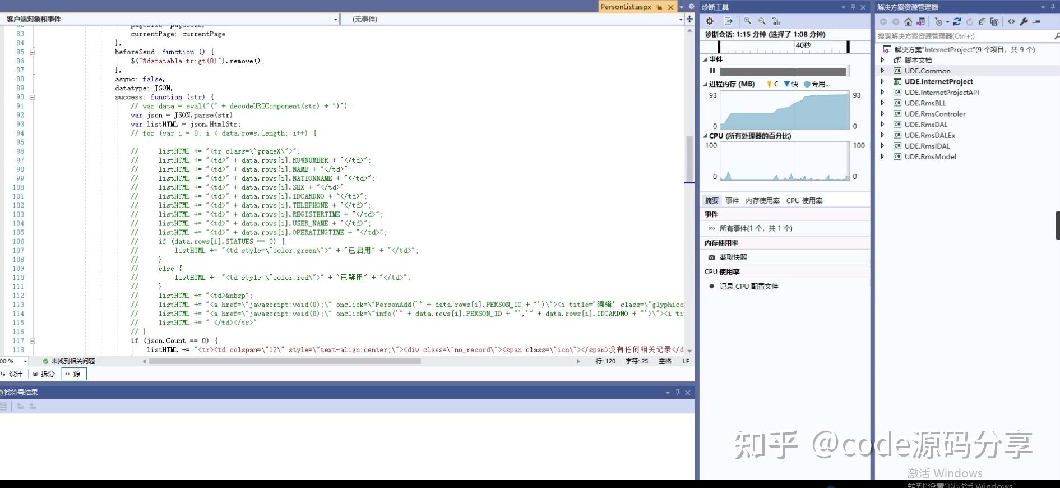Switch to 源 view
The height and width of the screenshot is (488, 1060).
point(73,374)
